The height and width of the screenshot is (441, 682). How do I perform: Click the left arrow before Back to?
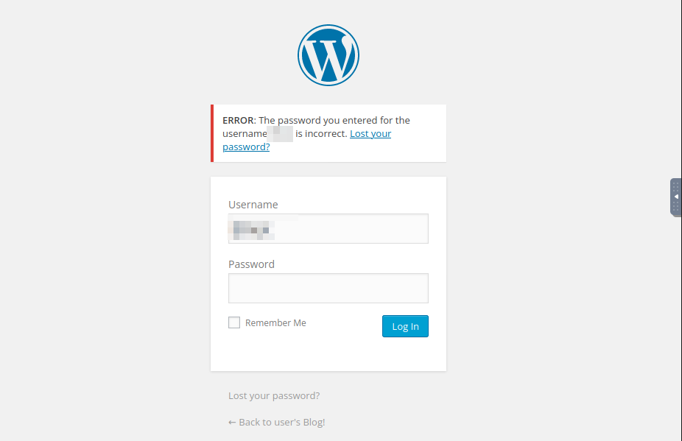tap(232, 423)
